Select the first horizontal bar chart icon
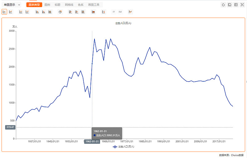 70,12
